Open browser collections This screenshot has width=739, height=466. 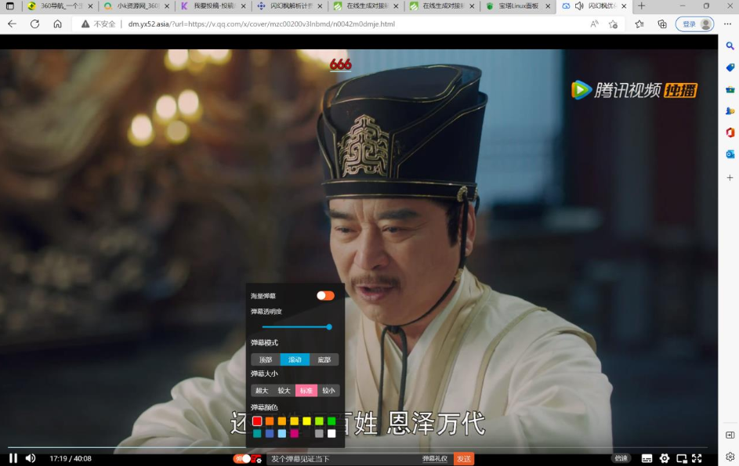coord(662,24)
